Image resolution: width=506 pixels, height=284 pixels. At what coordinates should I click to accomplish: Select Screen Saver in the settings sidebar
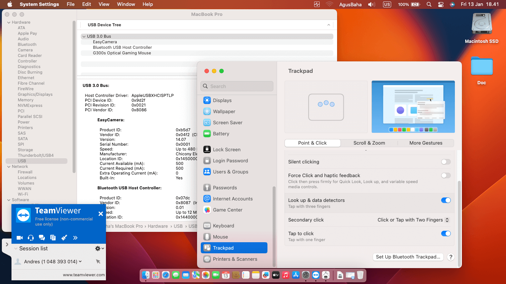pos(234,122)
